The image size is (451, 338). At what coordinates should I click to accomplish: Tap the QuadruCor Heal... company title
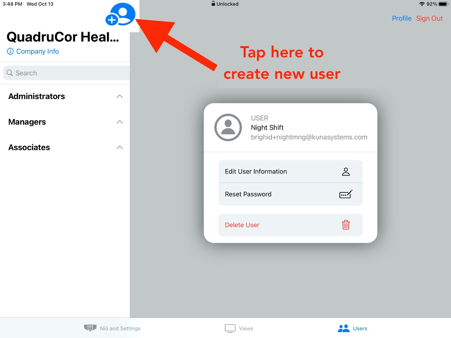tap(63, 37)
